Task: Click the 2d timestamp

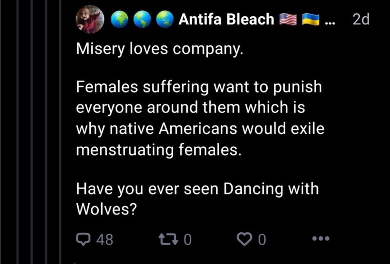Action: [361, 19]
